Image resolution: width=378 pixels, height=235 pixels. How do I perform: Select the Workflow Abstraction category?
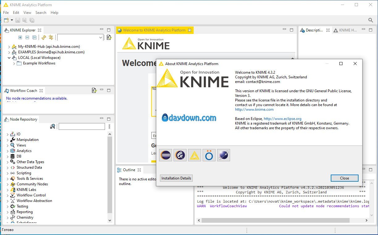coord(34,201)
